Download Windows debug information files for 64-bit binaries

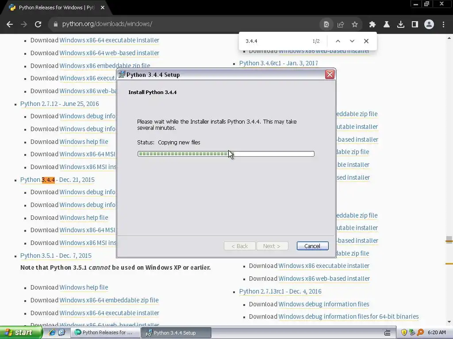[349, 316]
